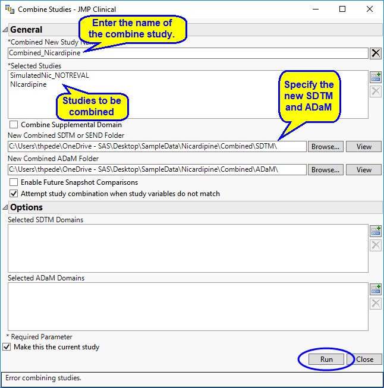The height and width of the screenshot is (388, 384).
Task: Click the 'Error combining studies.' status message
Action: [43, 378]
